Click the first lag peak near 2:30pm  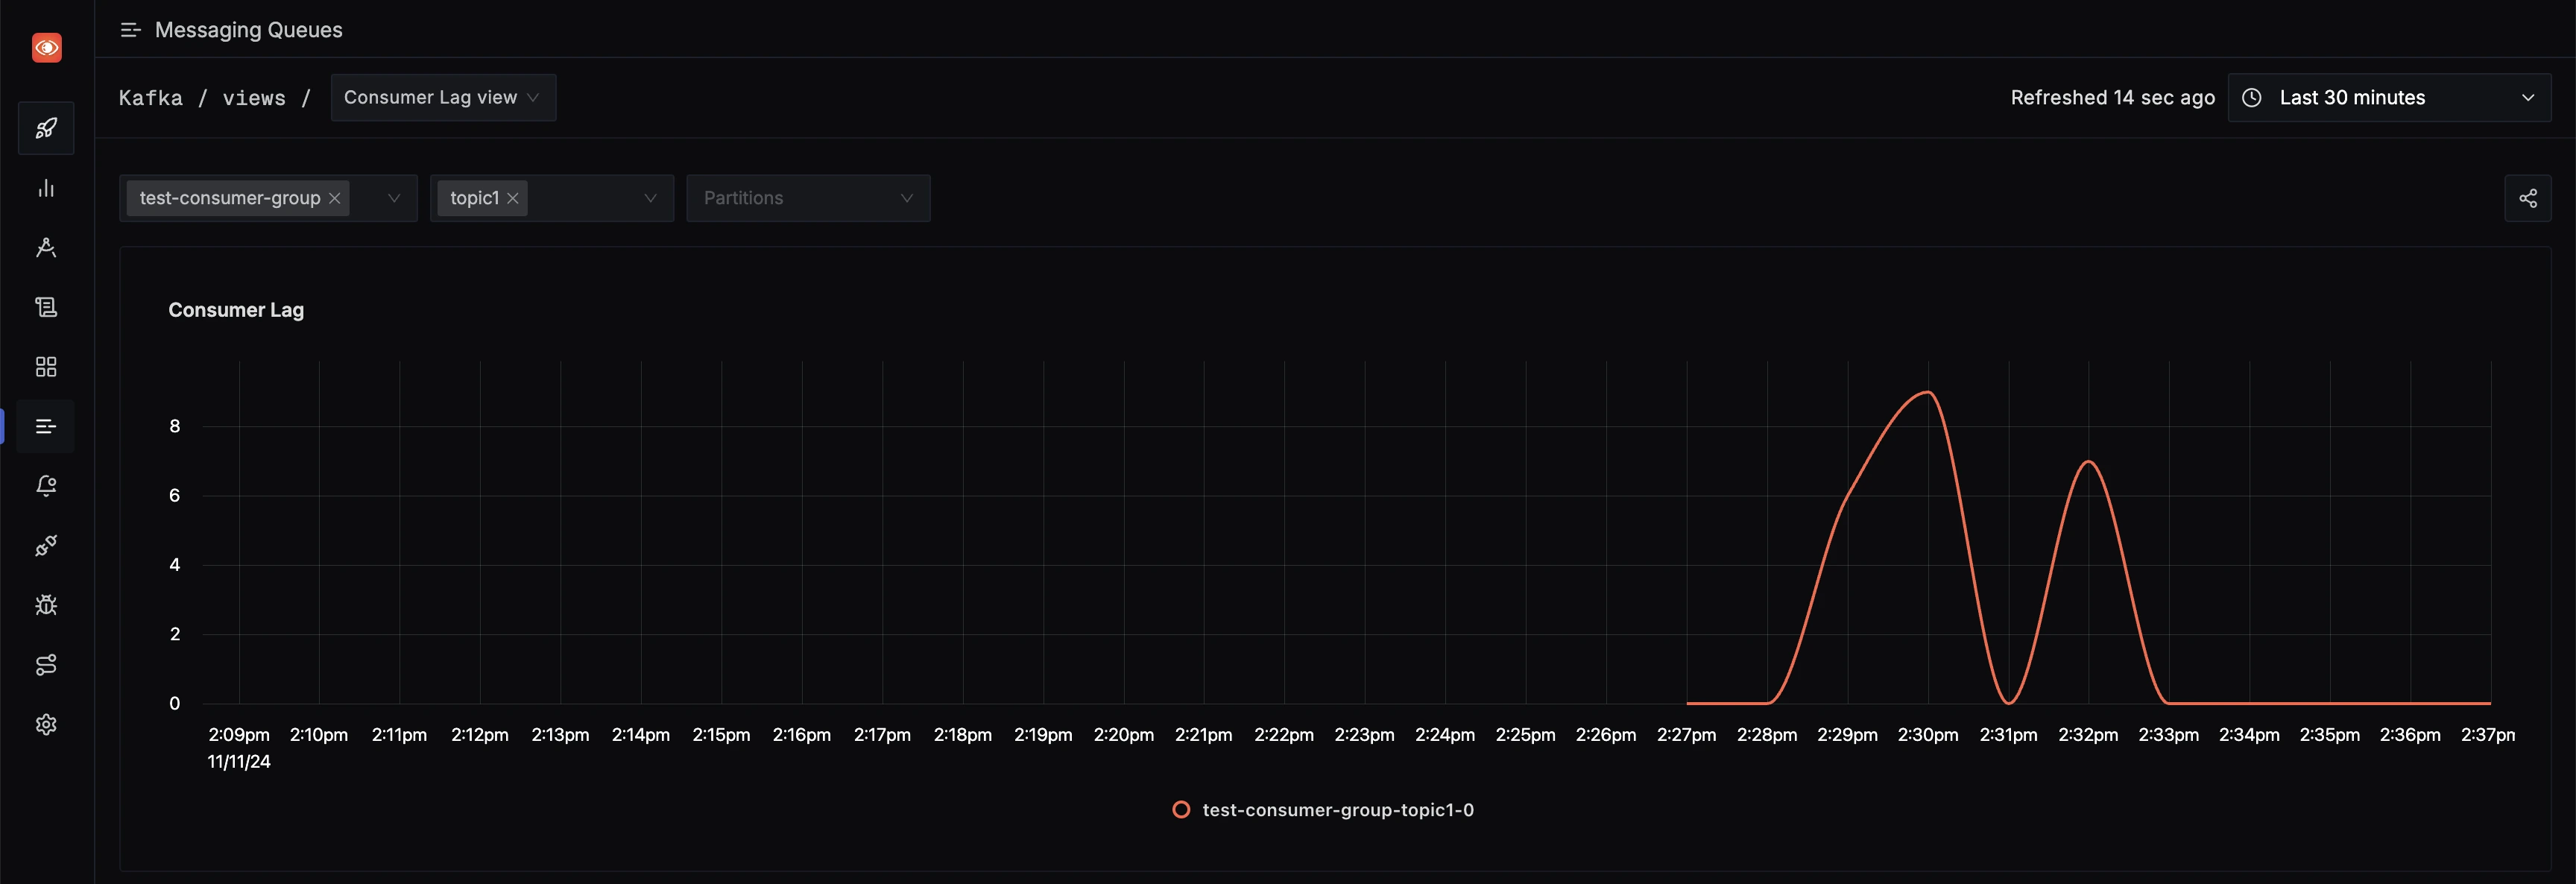coord(1928,392)
